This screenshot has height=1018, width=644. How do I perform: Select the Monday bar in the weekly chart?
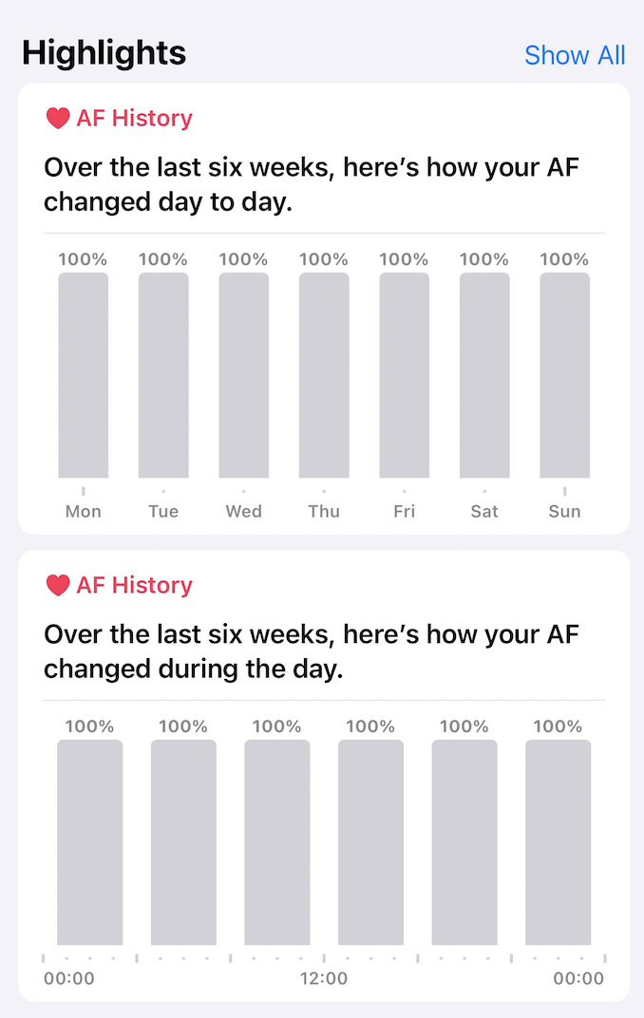point(83,375)
